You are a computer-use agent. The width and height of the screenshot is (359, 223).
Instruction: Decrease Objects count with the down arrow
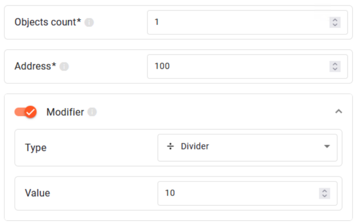coord(335,25)
